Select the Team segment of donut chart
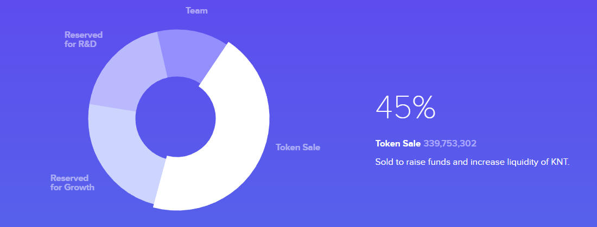Image resolution: width=597 pixels, height=227 pixels. (190, 55)
